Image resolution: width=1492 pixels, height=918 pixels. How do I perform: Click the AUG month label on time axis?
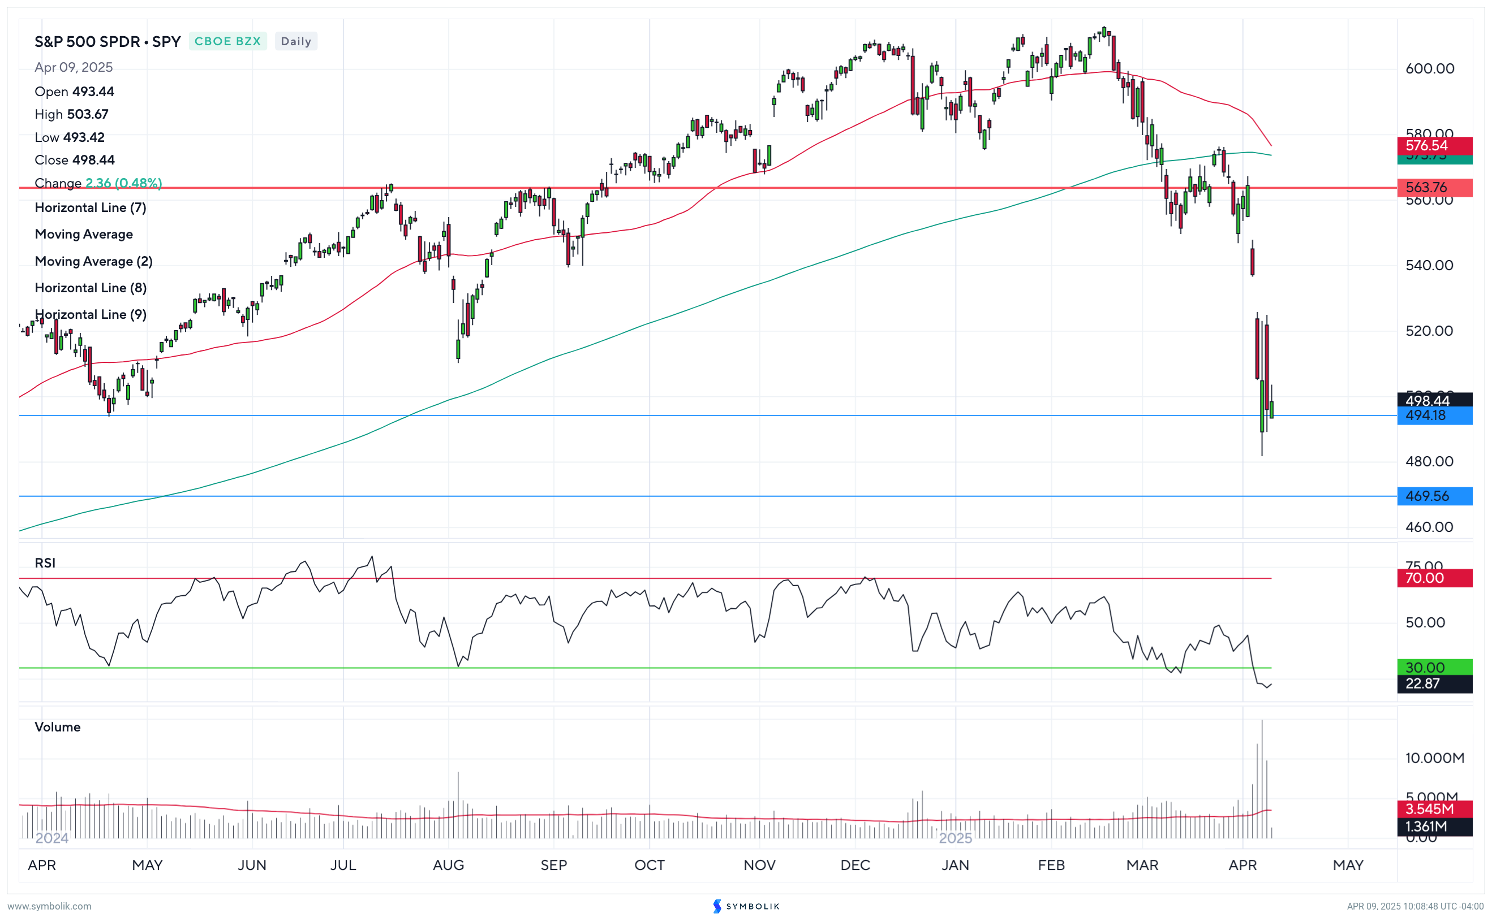click(448, 864)
